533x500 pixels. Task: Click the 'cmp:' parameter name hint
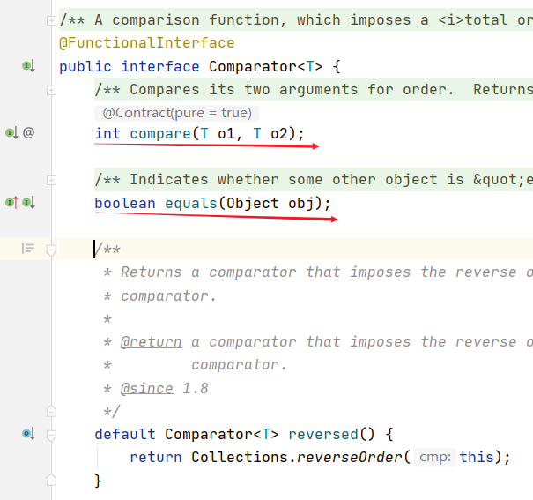434,457
